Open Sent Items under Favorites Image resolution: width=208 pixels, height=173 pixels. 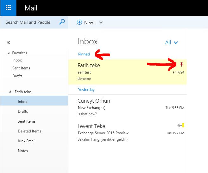21,68
